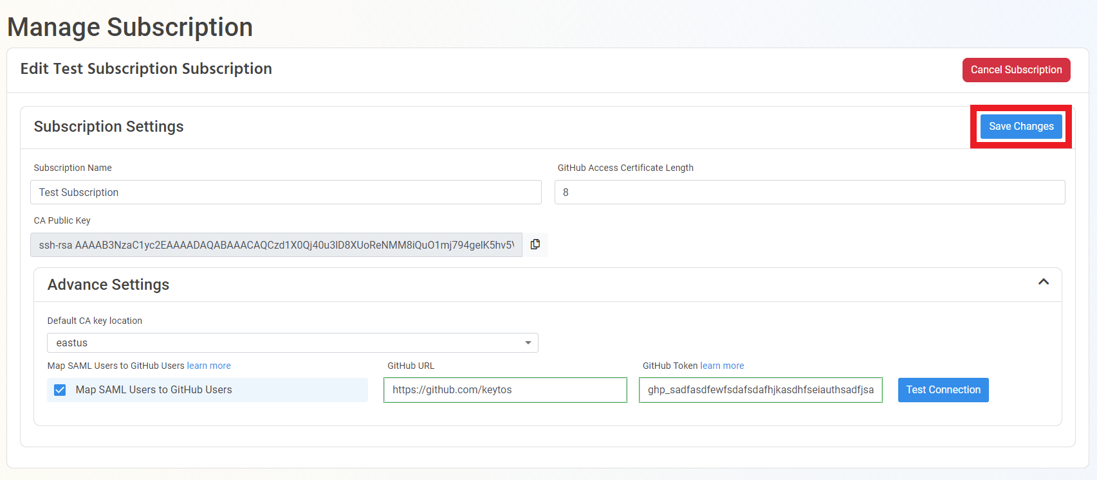Edit the GitHub Access Certificate Length field
The height and width of the screenshot is (480, 1097).
pos(809,192)
